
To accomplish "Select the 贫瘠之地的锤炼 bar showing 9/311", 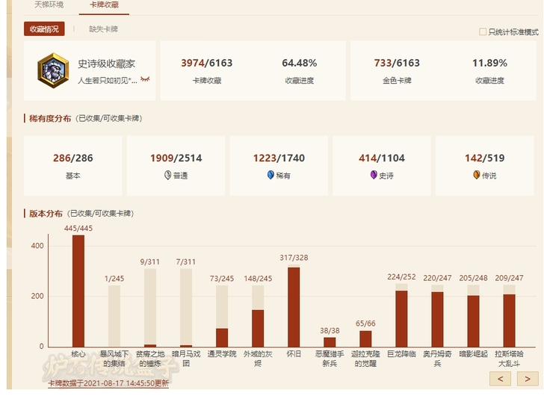I will [x=150, y=308].
